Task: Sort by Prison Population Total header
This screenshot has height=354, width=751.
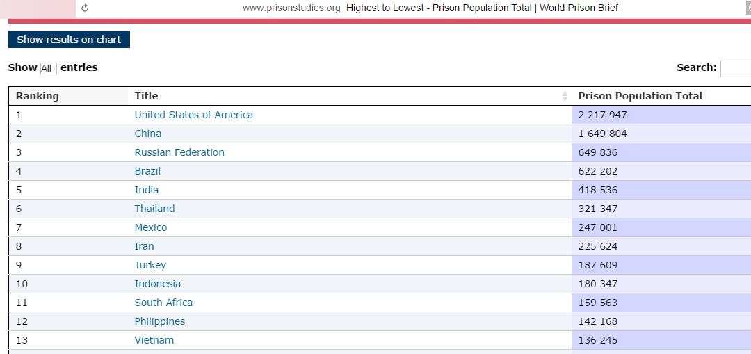Action: click(640, 96)
